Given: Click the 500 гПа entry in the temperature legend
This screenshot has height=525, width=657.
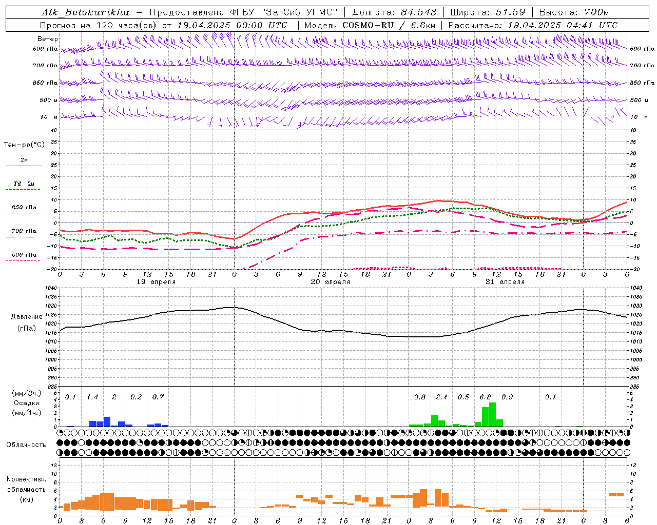Looking at the screenshot, I should 24,255.
